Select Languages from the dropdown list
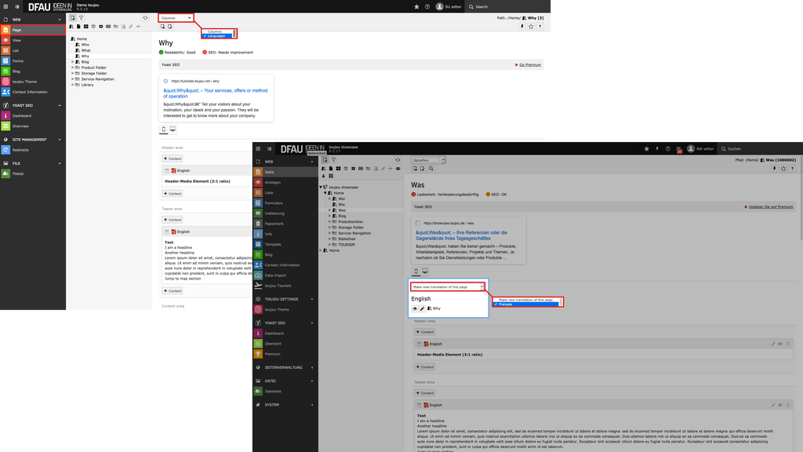Image resolution: width=803 pixels, height=452 pixels. (x=217, y=35)
